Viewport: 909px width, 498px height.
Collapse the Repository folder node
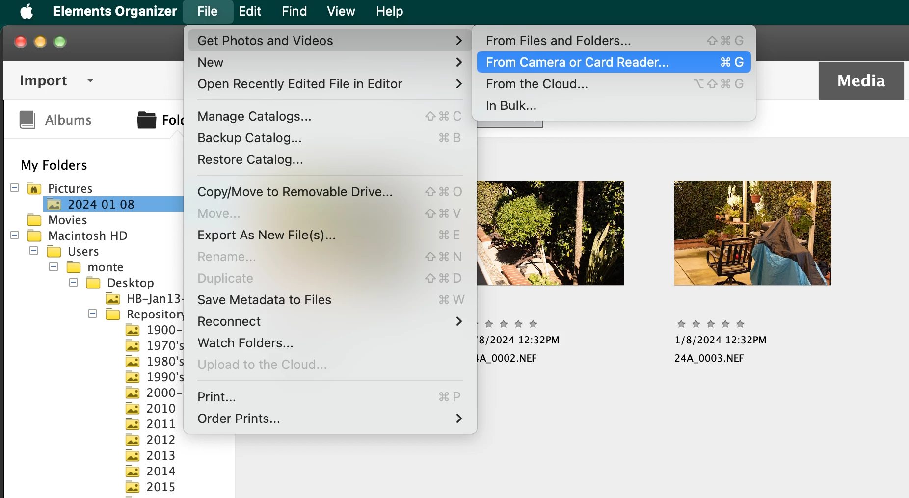pyautogui.click(x=93, y=314)
